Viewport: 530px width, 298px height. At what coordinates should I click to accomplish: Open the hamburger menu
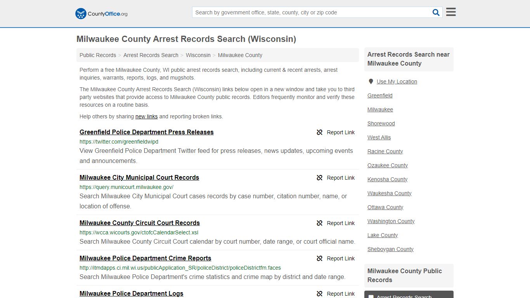click(451, 12)
